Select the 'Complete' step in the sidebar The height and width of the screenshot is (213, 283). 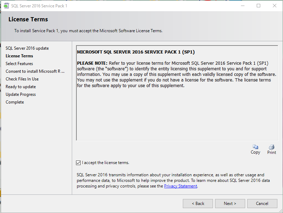coord(15,102)
